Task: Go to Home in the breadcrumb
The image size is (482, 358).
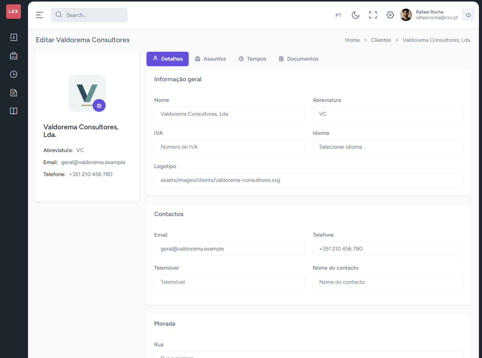Action: point(352,40)
